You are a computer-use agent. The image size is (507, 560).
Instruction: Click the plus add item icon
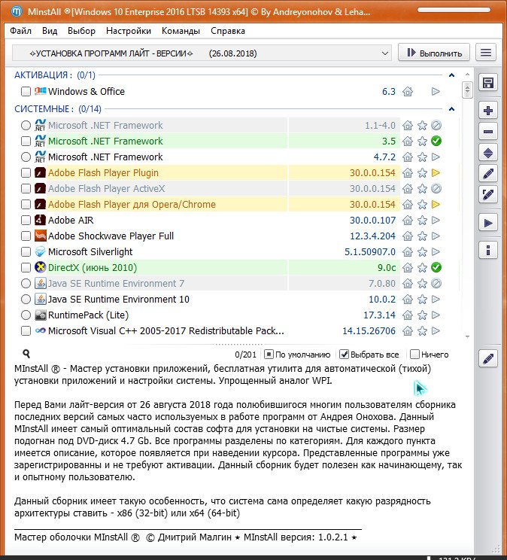point(487,111)
